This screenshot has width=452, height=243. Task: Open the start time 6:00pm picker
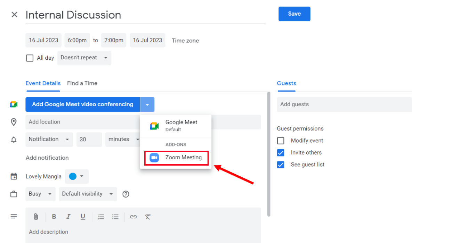(x=77, y=40)
